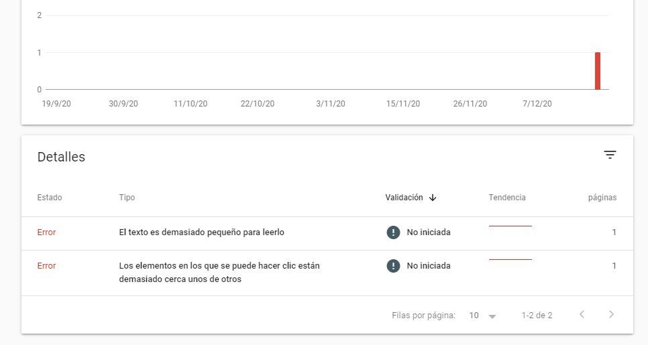Image resolution: width=648 pixels, height=345 pixels.
Task: Click the "1-2 de 2" pagination text
Action: tap(537, 316)
